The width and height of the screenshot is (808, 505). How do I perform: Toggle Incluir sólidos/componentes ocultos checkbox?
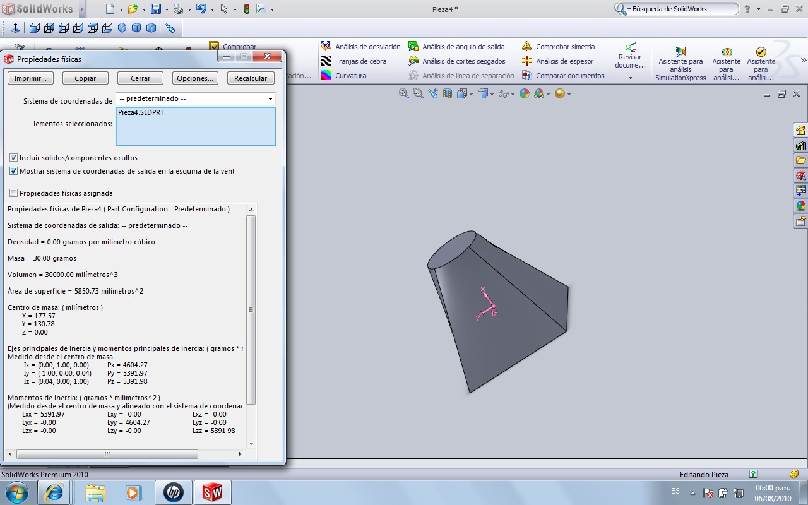click(x=14, y=158)
